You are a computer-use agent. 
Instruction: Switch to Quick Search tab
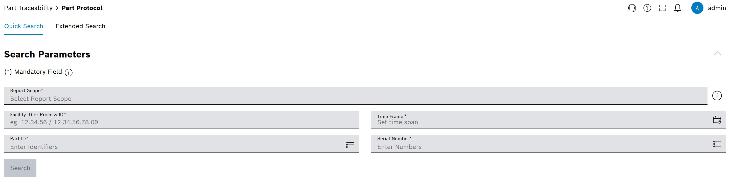(24, 26)
